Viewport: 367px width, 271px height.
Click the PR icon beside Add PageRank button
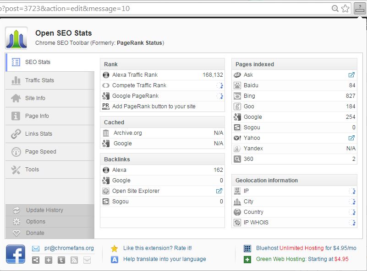[x=106, y=106]
